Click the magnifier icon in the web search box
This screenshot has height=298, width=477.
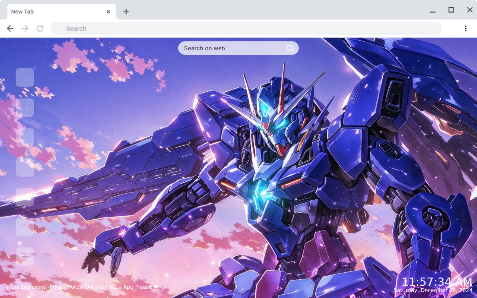click(290, 48)
